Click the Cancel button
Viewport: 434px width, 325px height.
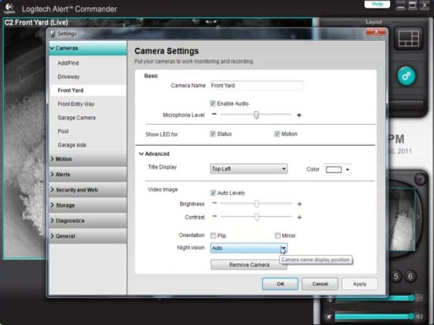click(320, 284)
